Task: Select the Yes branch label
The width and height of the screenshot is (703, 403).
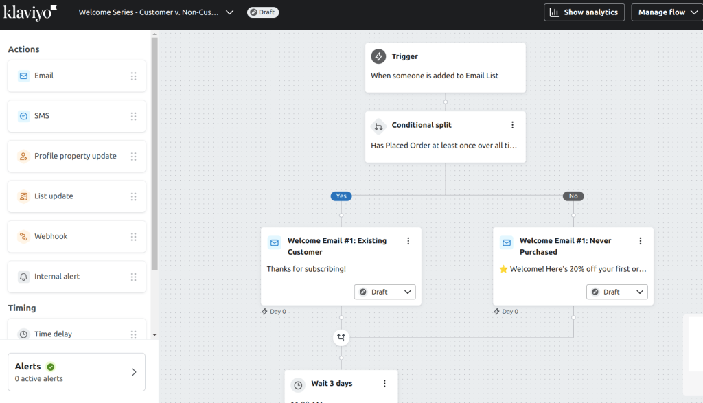Action: [x=341, y=196]
